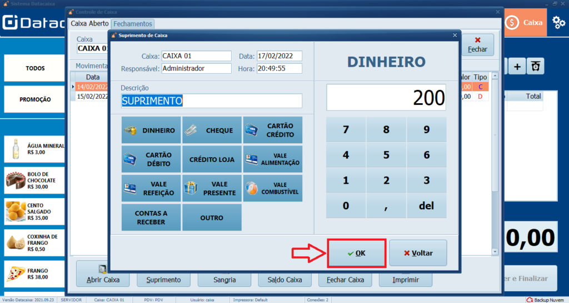Screen dimensions: 569x303
Task: Click Backup Nuvem in status bar
Action: [x=545, y=300]
